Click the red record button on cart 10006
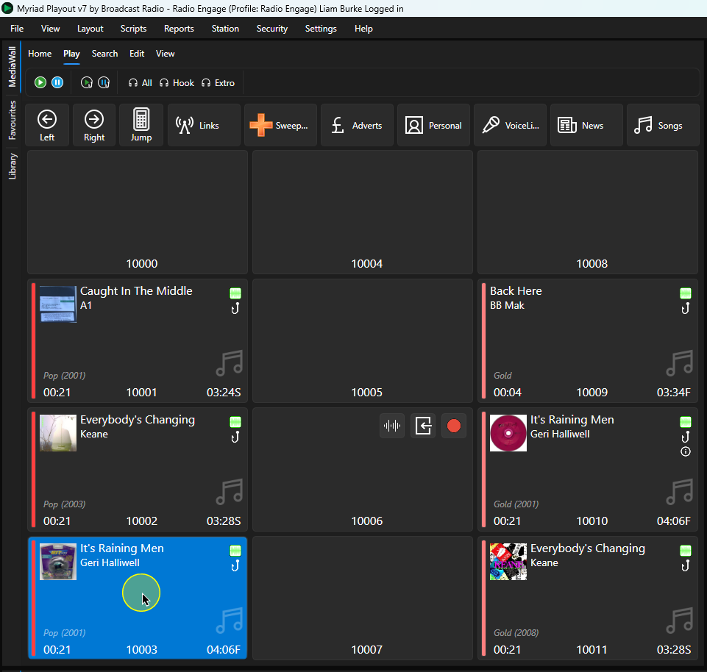 (454, 426)
